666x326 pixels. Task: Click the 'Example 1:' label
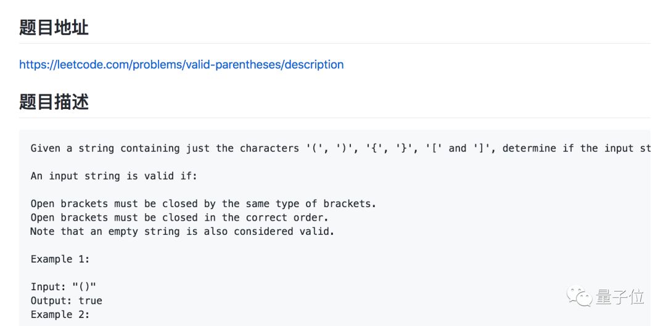tap(60, 259)
